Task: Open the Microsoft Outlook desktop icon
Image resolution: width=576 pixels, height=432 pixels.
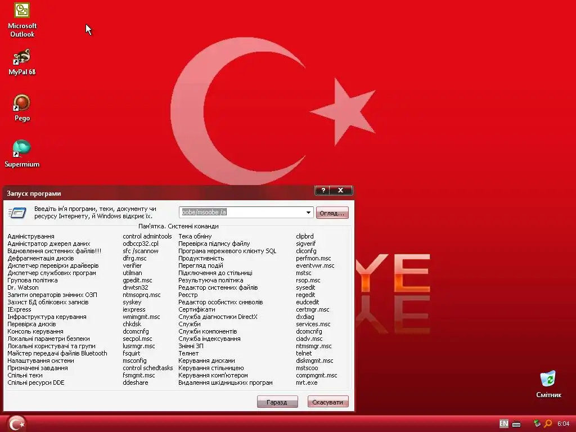Action: (x=22, y=20)
